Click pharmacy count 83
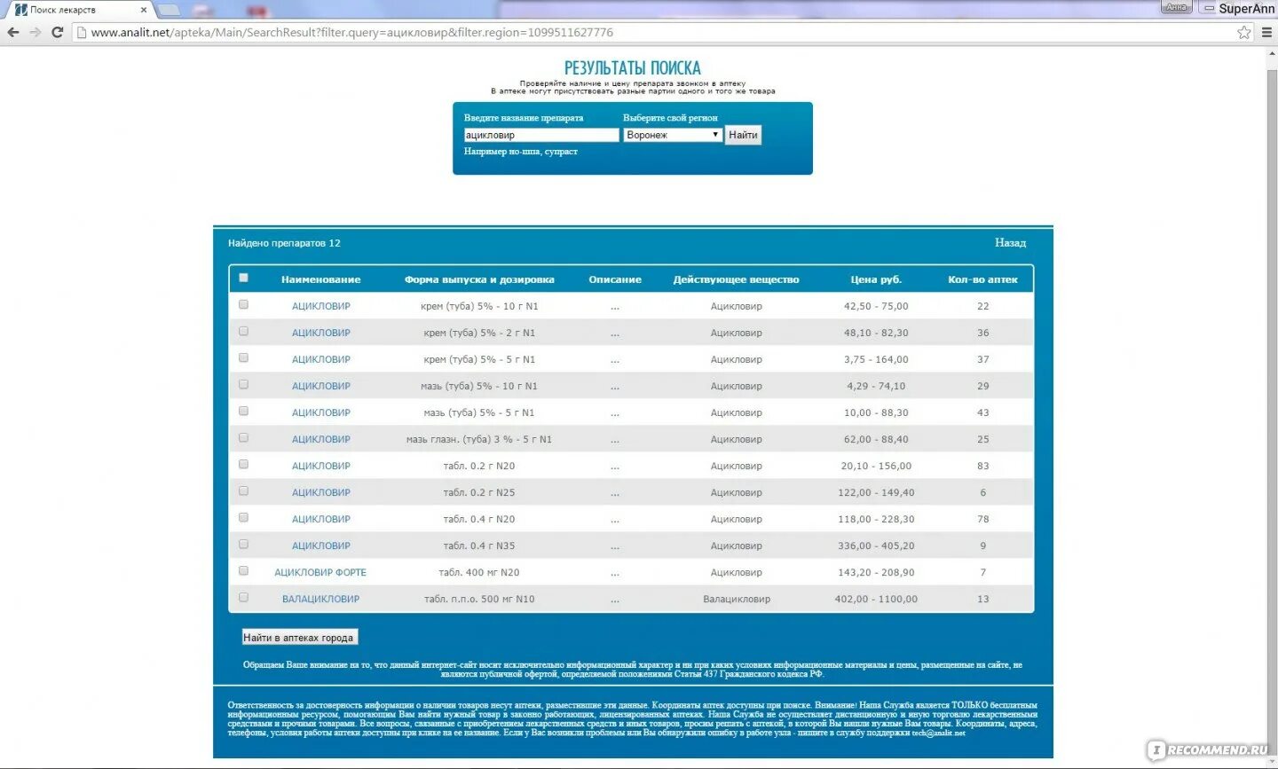Image resolution: width=1278 pixels, height=769 pixels. point(982,466)
